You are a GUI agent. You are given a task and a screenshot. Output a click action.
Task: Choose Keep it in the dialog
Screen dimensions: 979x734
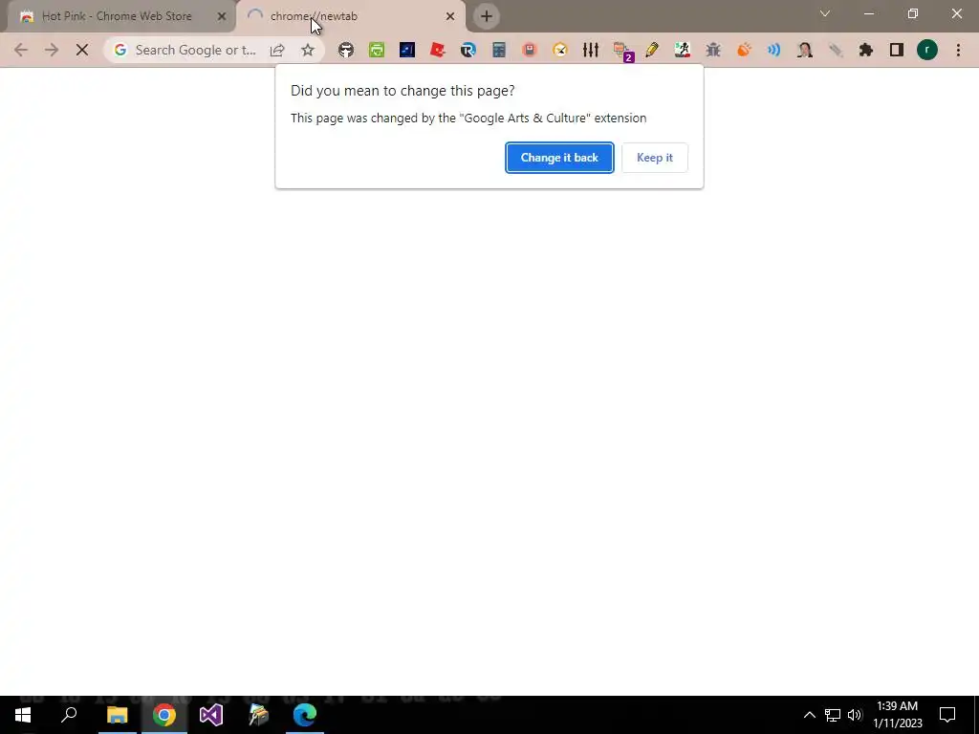click(x=654, y=158)
